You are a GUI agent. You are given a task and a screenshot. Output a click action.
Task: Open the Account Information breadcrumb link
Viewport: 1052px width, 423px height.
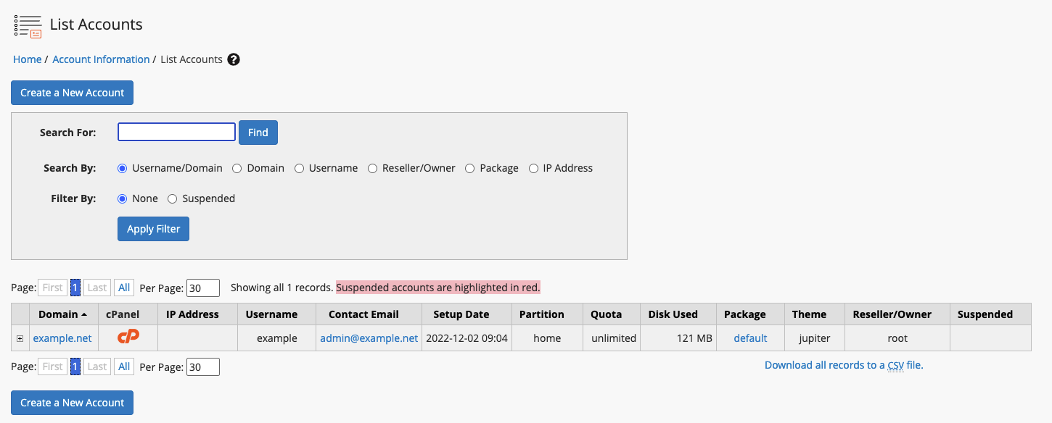coord(101,59)
